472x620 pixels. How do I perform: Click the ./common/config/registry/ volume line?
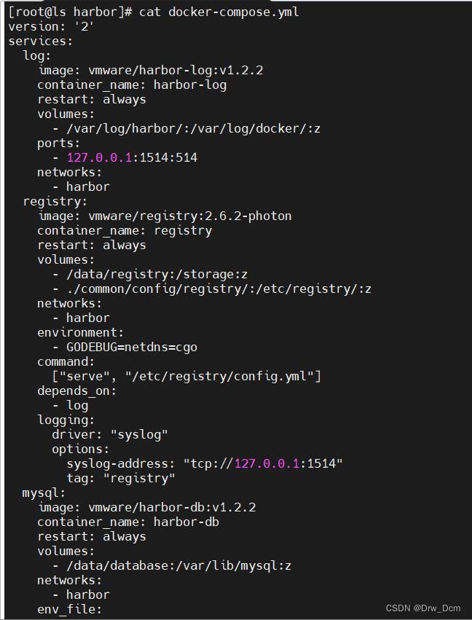212,289
